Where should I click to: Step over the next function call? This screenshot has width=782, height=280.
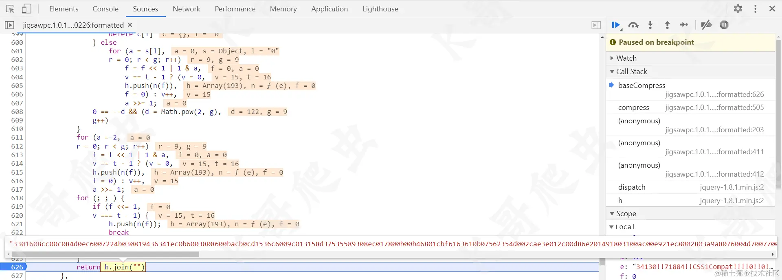[x=633, y=25]
